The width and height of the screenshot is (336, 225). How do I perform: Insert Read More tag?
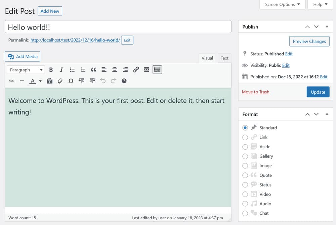tap(146, 70)
